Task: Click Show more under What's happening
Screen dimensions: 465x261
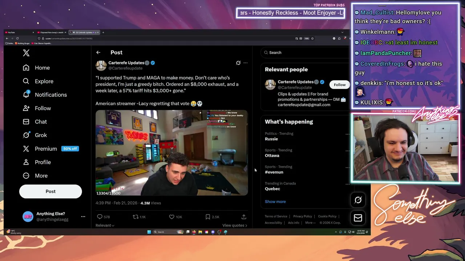Action: (275, 202)
